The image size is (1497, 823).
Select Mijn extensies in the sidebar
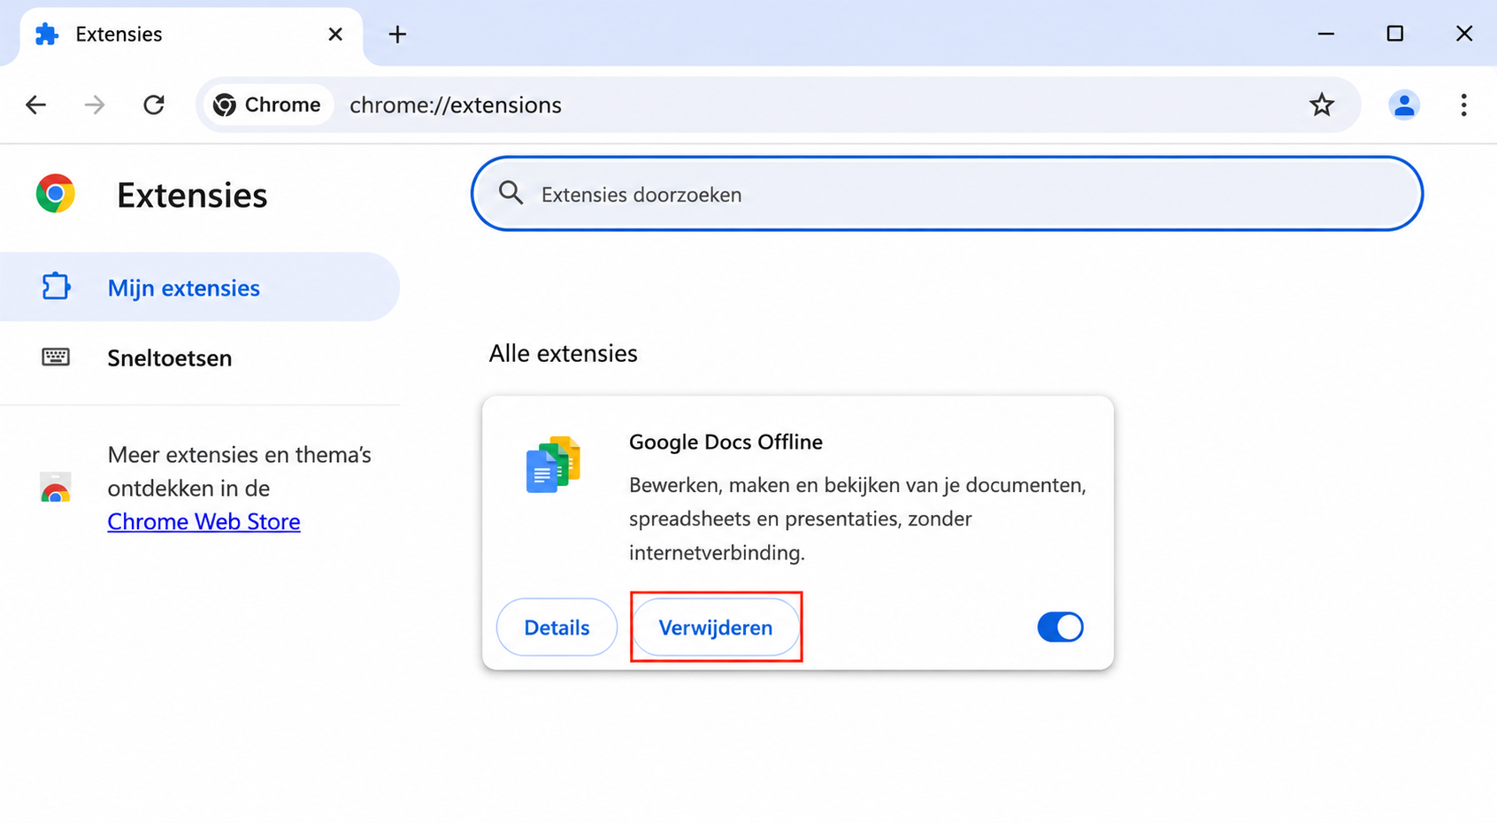[x=200, y=287]
